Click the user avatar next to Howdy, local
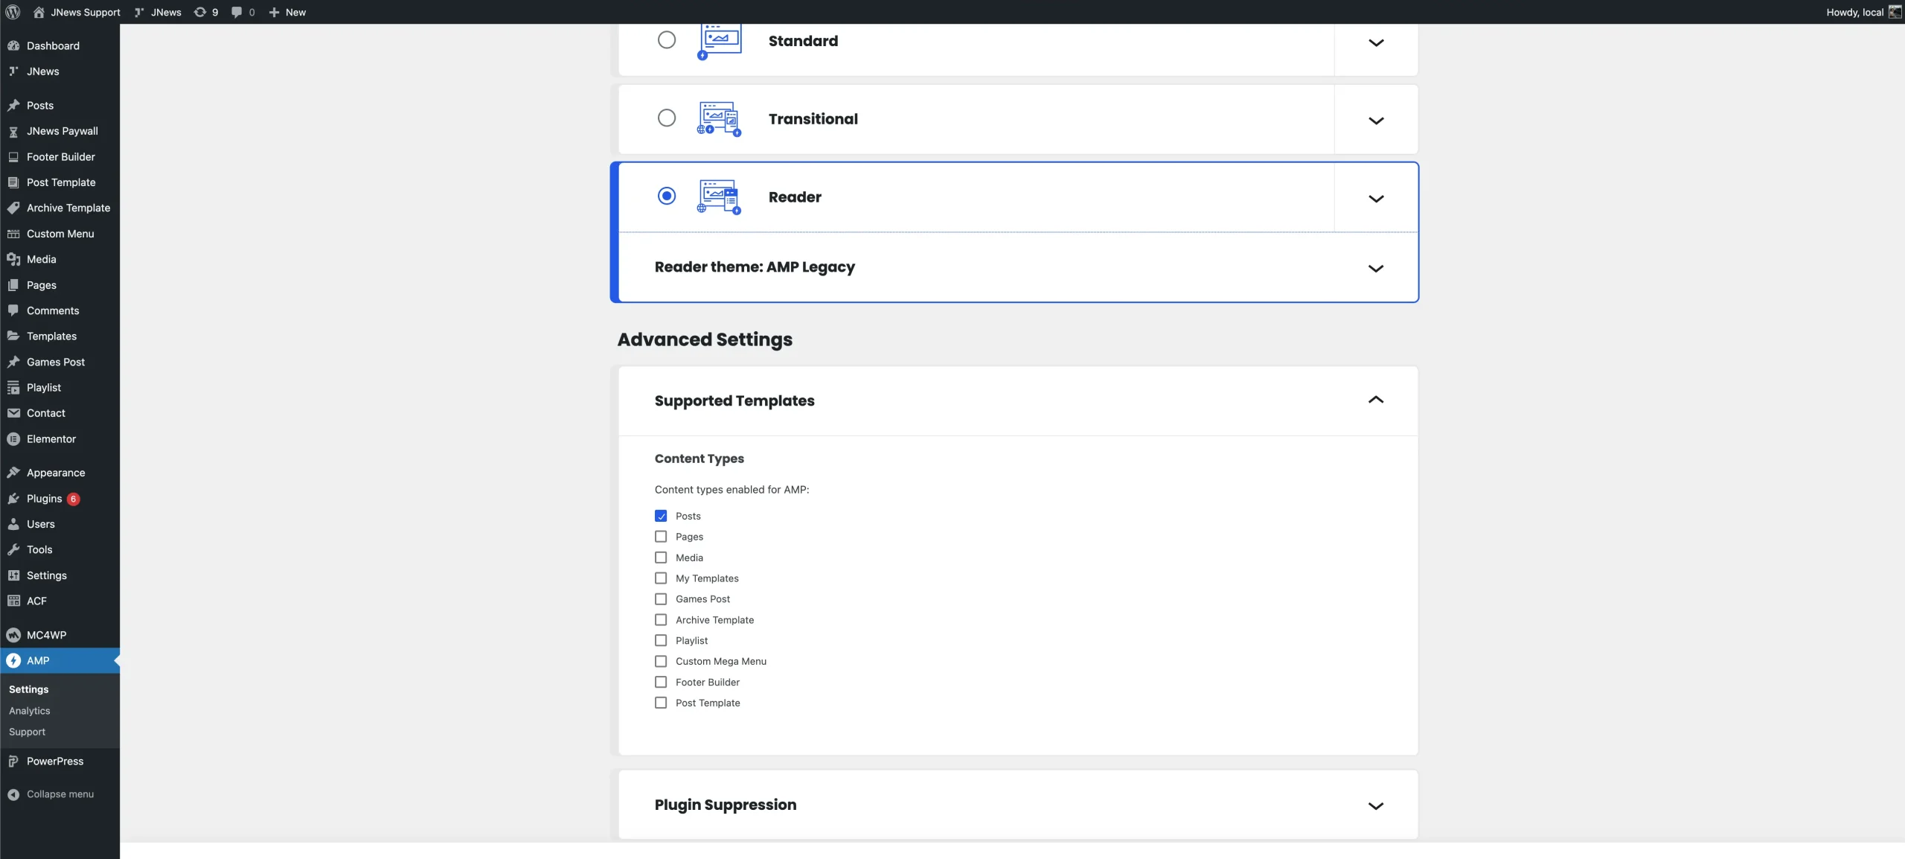1905x859 pixels. (x=1895, y=12)
